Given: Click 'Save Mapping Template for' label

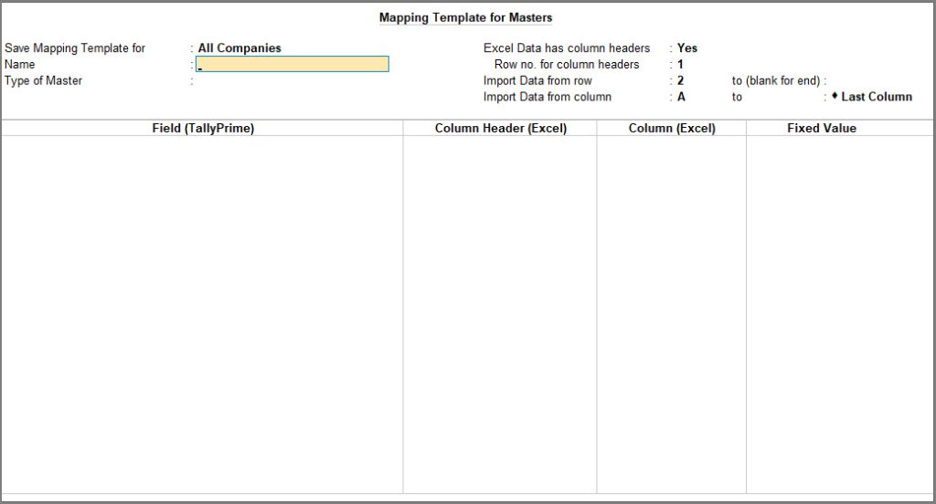Looking at the screenshot, I should (75, 47).
